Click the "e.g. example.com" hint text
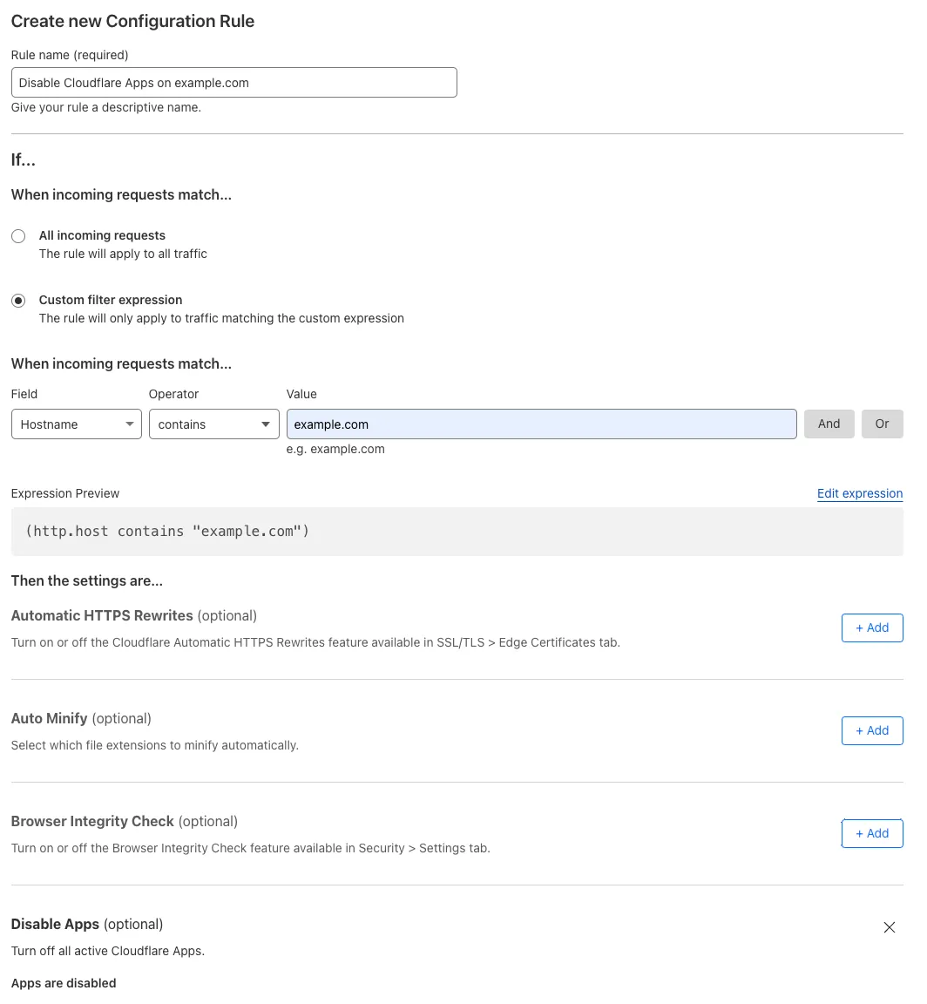This screenshot has height=1004, width=927. click(x=335, y=449)
